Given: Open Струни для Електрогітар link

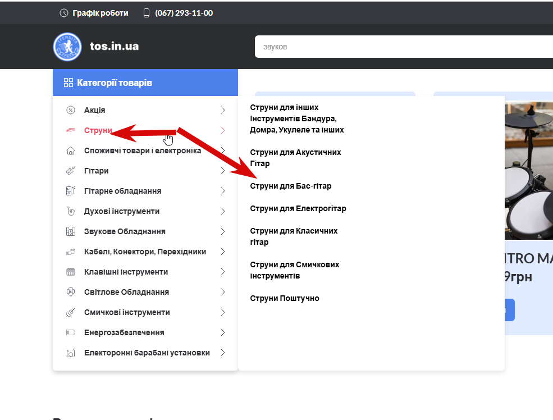Looking at the screenshot, I should [298, 208].
